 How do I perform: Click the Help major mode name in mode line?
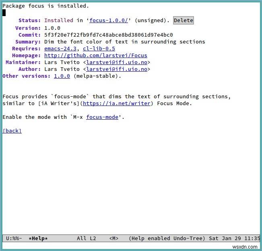[x=138, y=238]
